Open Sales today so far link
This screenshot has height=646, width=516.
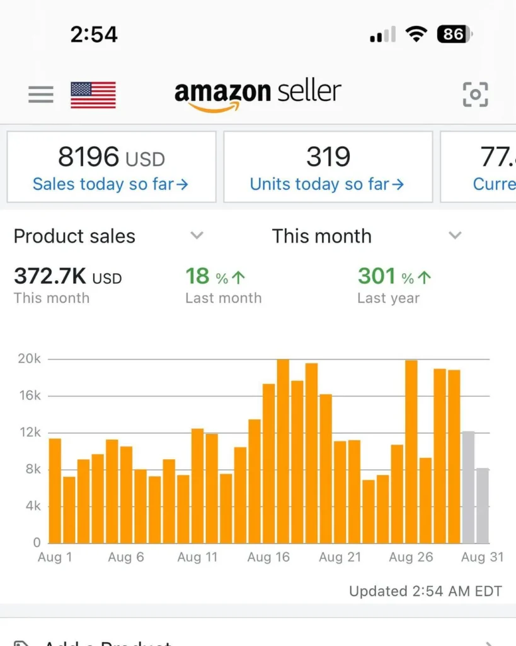coord(111,184)
